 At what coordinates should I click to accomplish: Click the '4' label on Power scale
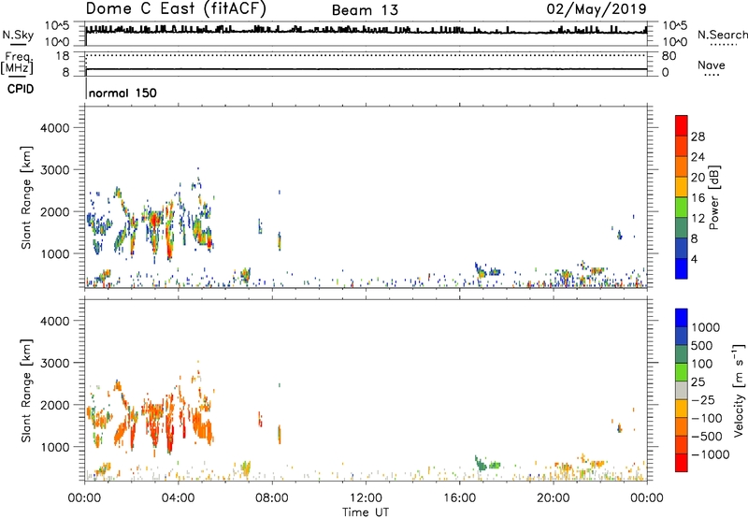(x=695, y=260)
